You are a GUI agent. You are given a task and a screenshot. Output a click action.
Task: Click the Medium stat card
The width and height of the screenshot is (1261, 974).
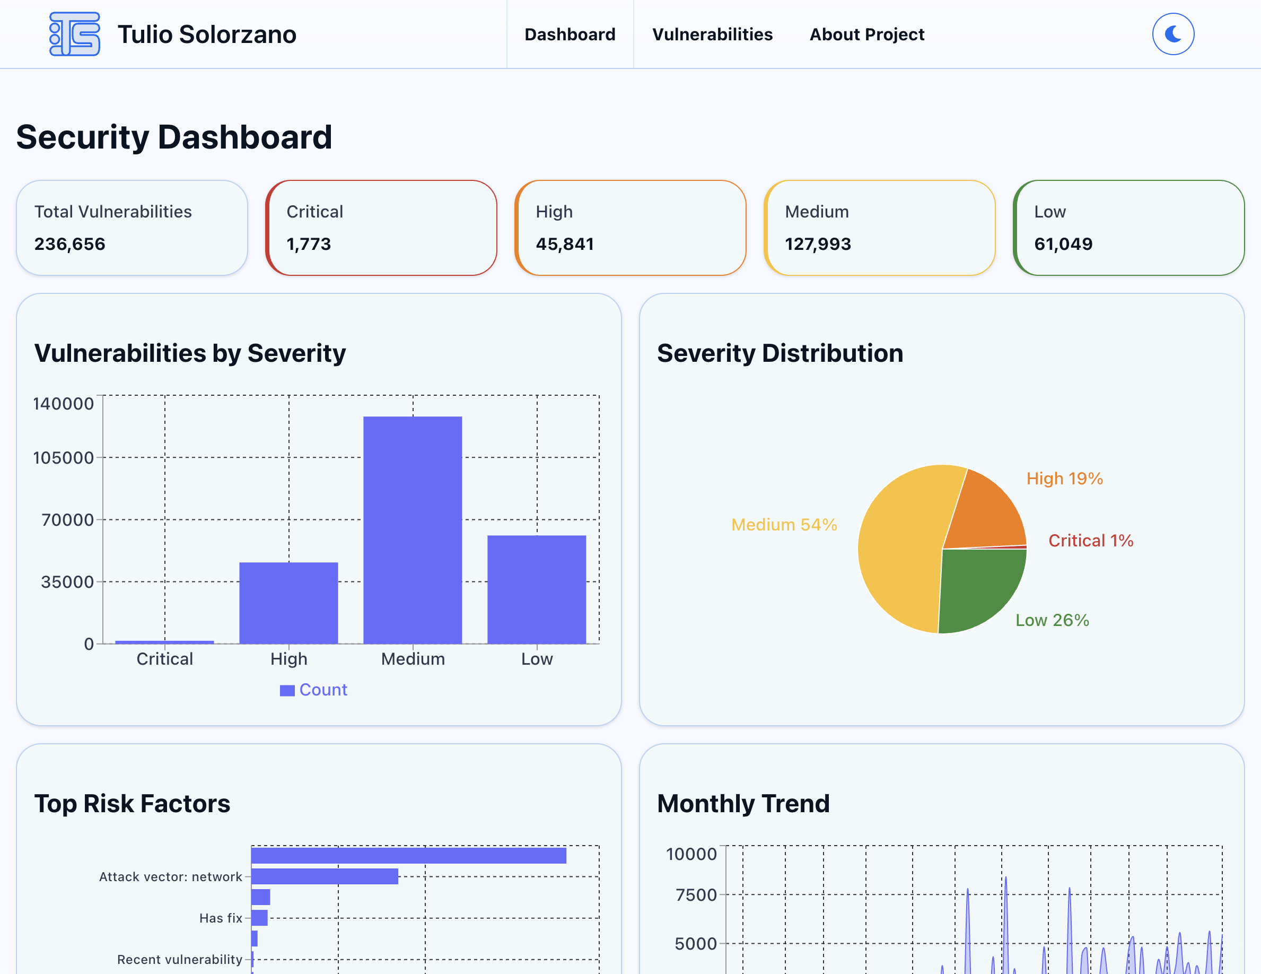880,227
